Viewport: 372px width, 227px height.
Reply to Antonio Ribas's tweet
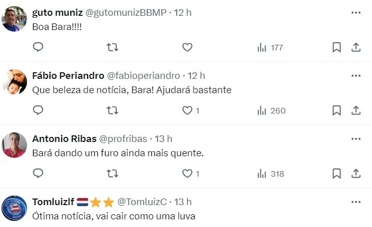click(x=38, y=174)
